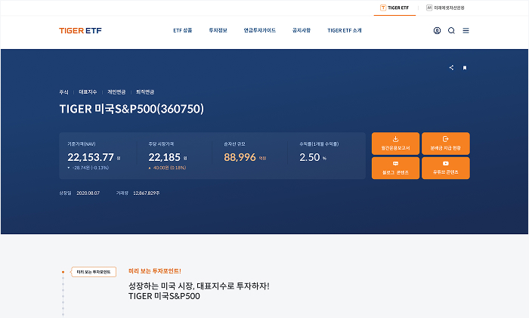This screenshot has height=318, width=529.
Task: Click the share icon on the banner
Action: coord(451,68)
